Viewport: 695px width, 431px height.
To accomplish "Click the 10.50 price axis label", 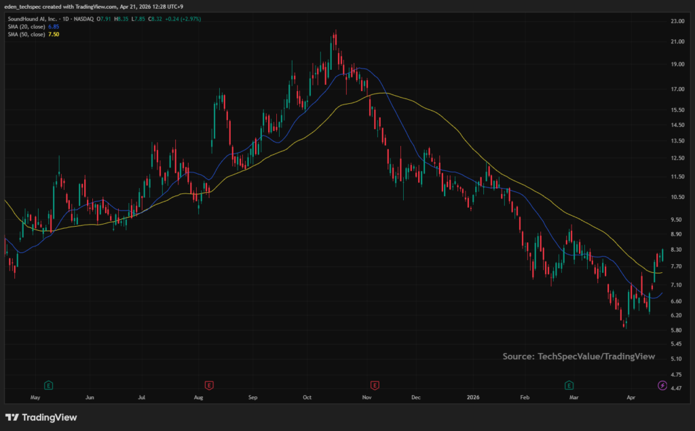I will click(x=678, y=197).
